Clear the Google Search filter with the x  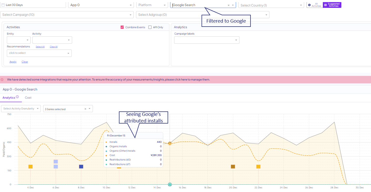pyautogui.click(x=228, y=5)
